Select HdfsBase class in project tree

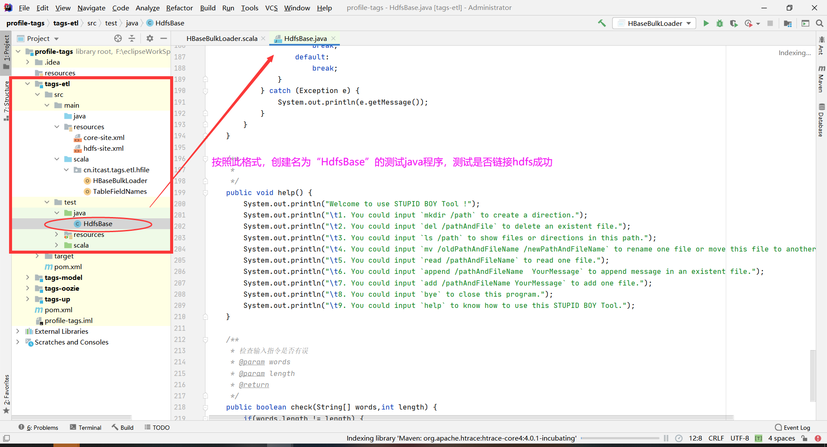[98, 223]
